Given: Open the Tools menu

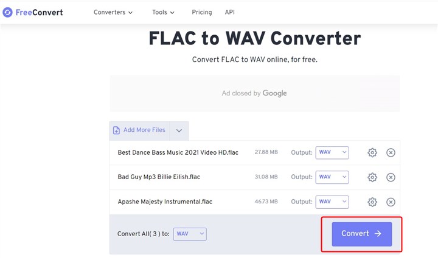Looking at the screenshot, I should pos(162,12).
